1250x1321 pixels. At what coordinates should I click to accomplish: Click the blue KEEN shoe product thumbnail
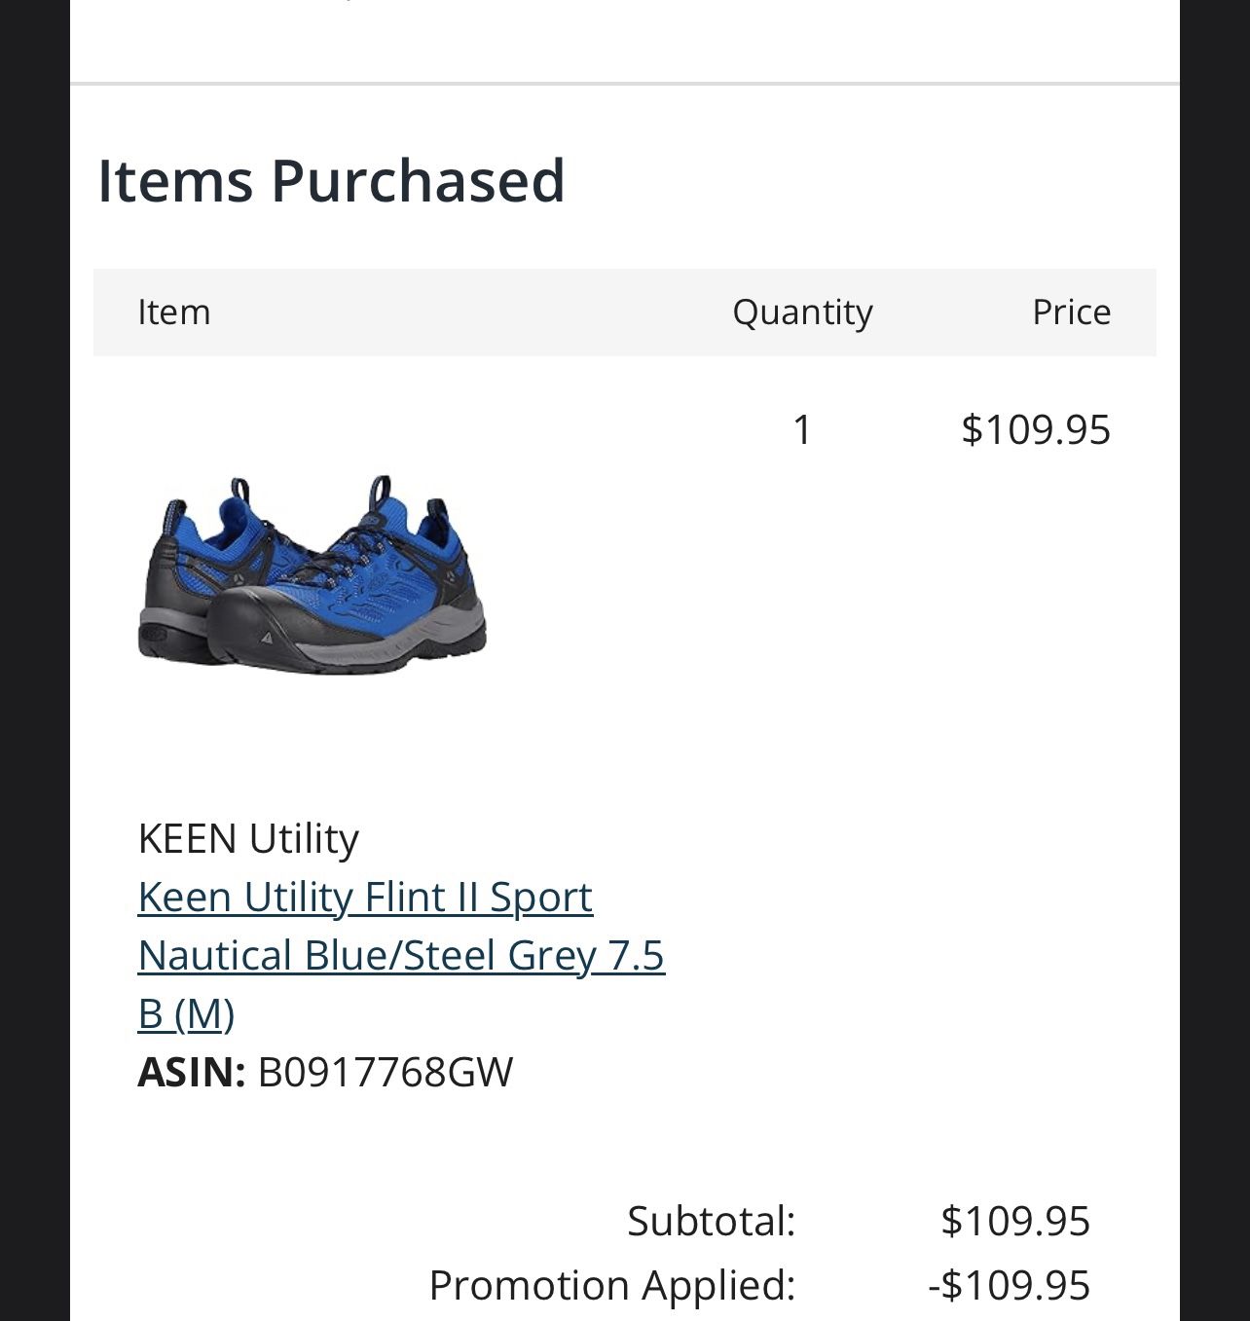click(312, 574)
